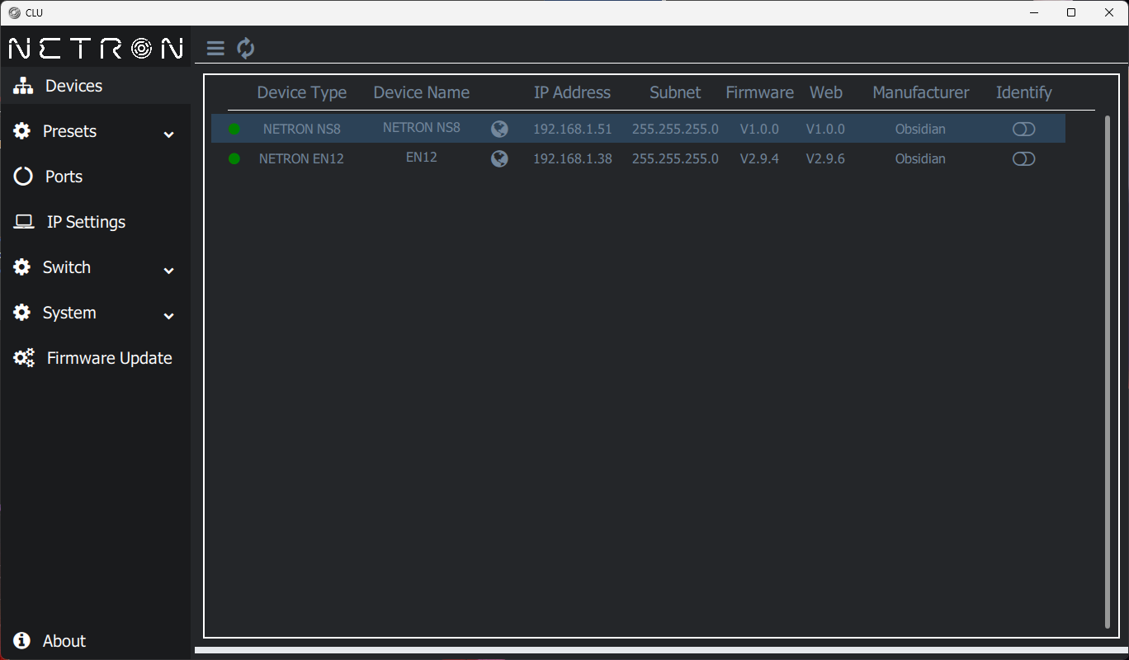1129x660 pixels.
Task: Click the Device Name column header
Action: click(422, 92)
